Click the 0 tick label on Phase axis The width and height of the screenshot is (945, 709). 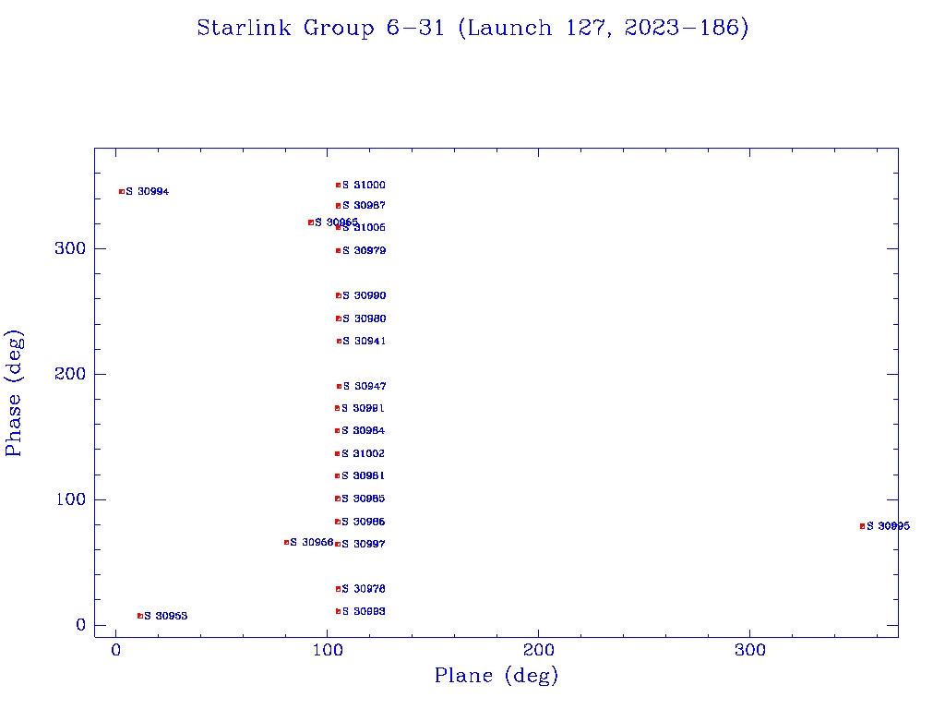click(81, 625)
